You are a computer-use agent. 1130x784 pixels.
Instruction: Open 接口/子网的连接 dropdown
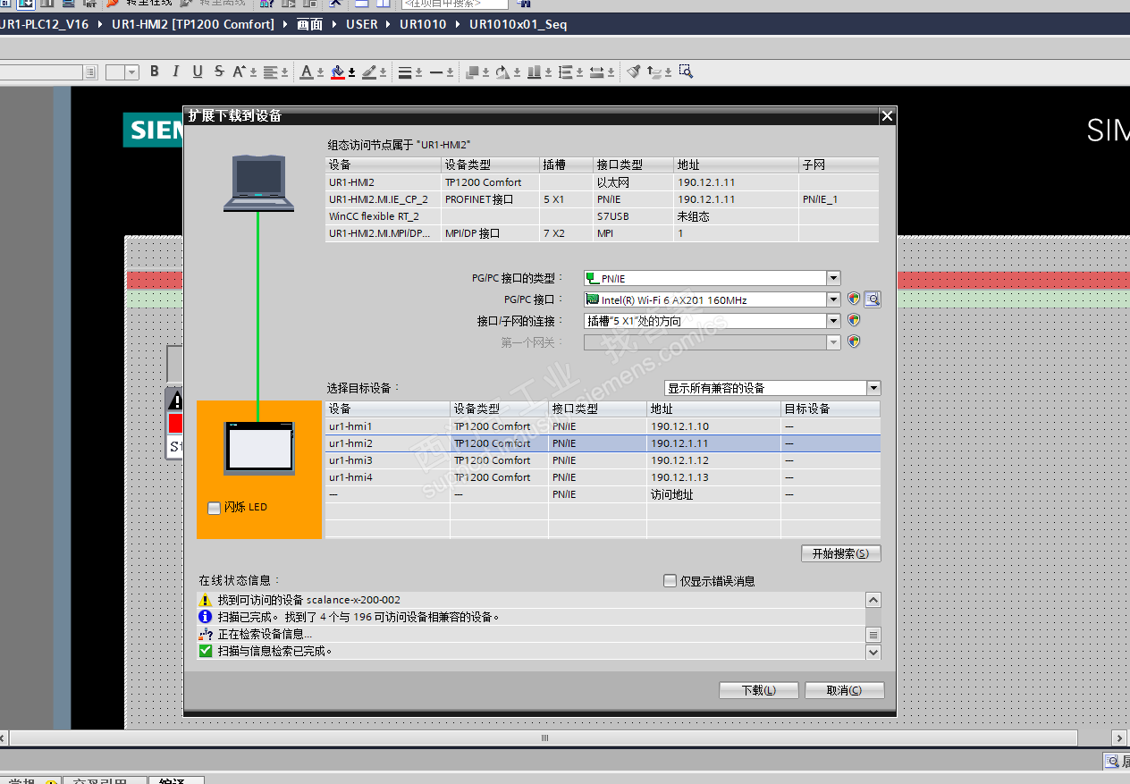(x=833, y=320)
